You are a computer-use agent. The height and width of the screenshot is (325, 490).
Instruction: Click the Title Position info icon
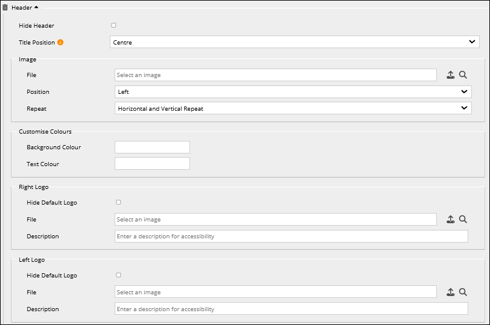pyautogui.click(x=60, y=43)
